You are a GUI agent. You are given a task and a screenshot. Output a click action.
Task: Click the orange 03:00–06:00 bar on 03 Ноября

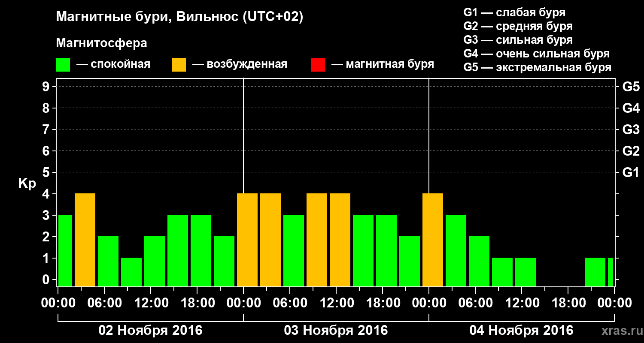point(270,240)
